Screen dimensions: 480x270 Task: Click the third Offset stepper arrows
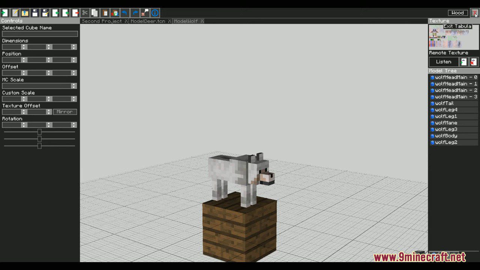coord(74,73)
